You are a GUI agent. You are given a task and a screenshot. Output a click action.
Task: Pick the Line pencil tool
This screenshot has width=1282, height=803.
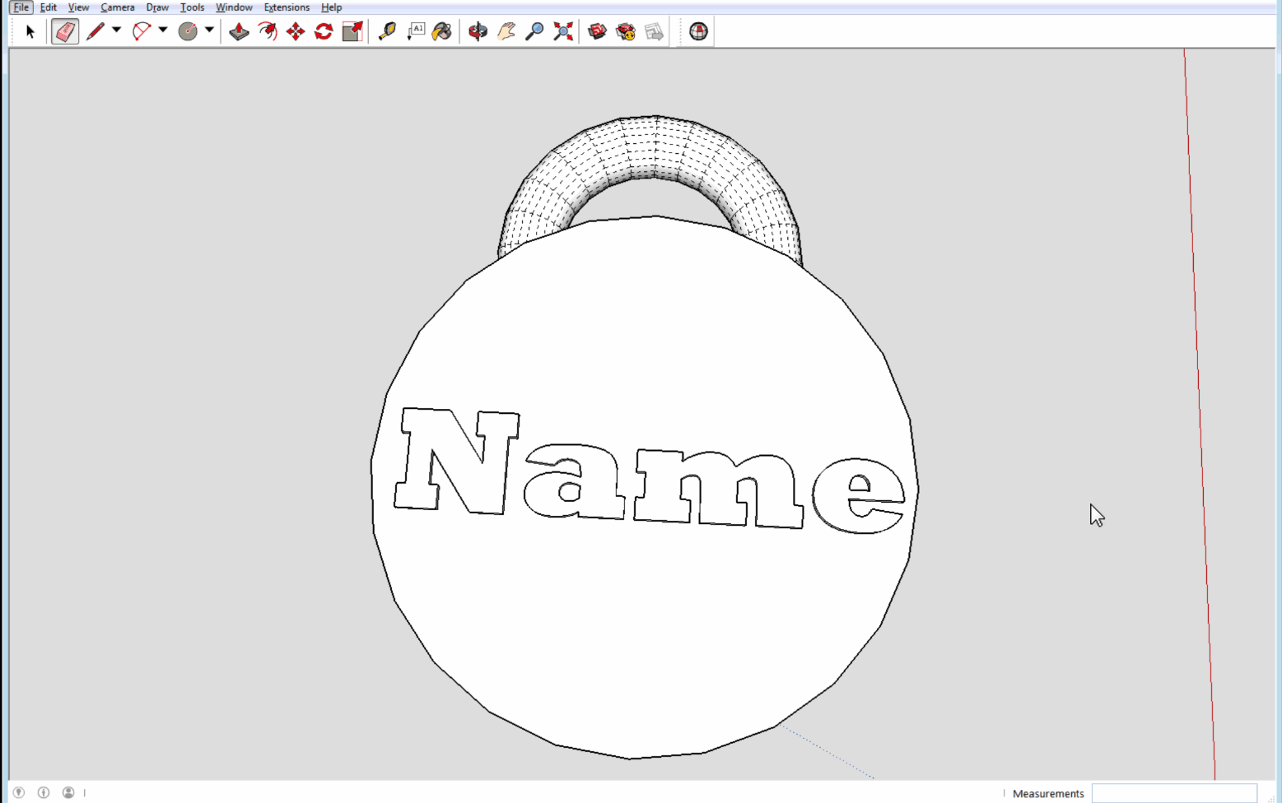pyautogui.click(x=96, y=32)
